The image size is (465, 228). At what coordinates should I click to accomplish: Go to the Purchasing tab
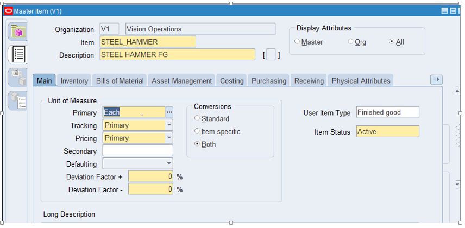coord(269,81)
